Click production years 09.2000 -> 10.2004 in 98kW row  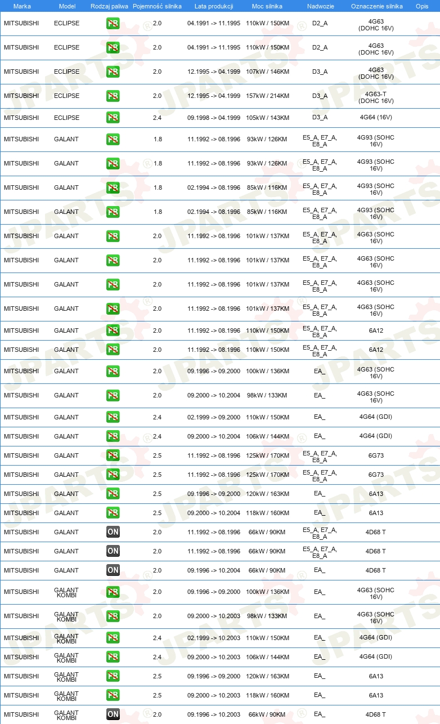(x=214, y=395)
